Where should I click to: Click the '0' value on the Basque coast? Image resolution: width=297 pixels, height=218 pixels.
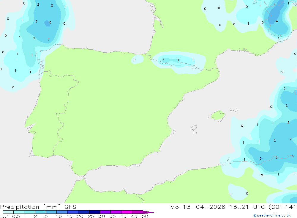click(x=135, y=60)
